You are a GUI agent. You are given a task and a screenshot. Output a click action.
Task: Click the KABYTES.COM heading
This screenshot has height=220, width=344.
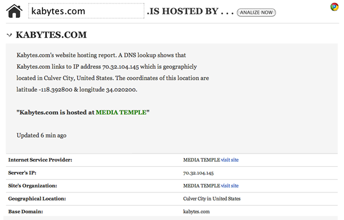coord(51,35)
